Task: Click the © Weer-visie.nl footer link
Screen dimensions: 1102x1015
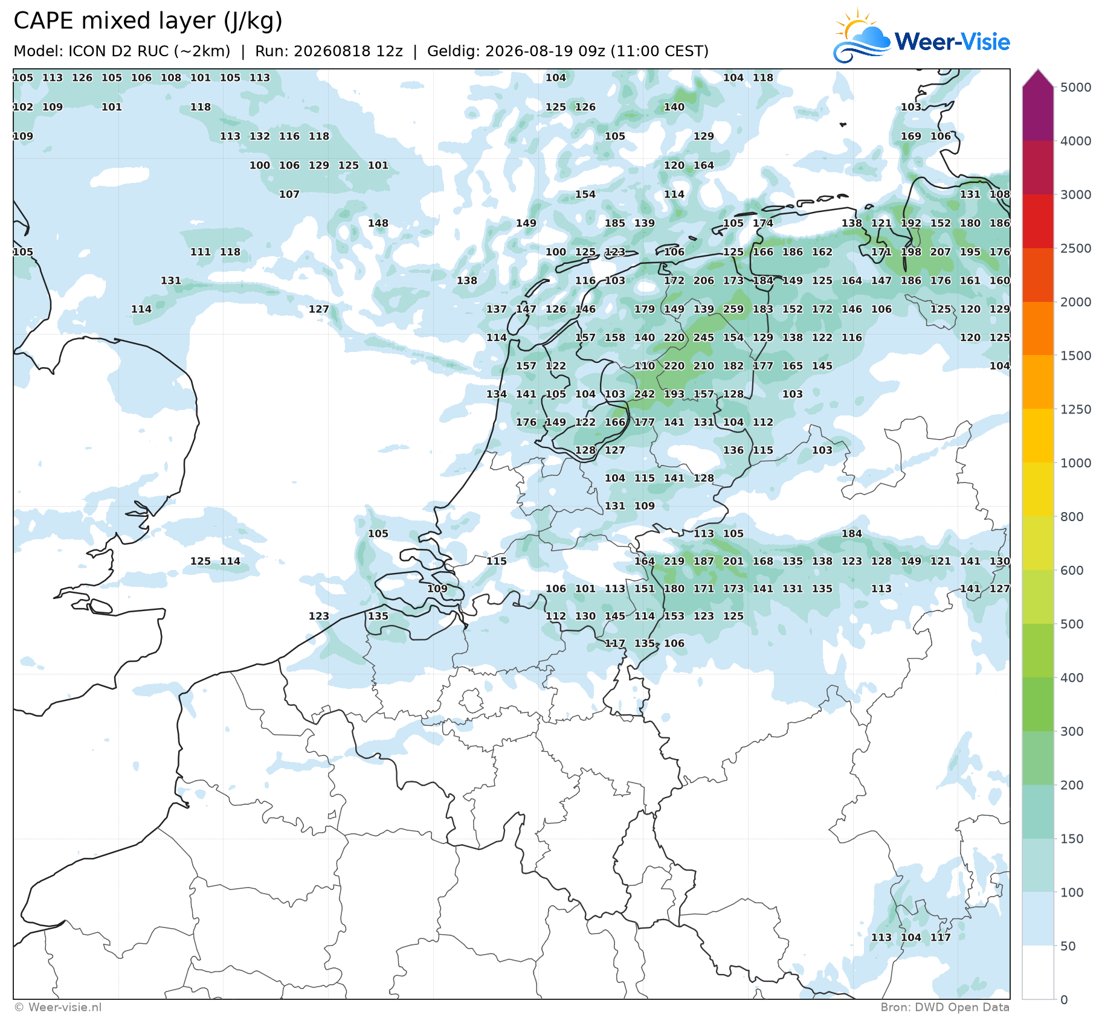Action: (x=58, y=1007)
